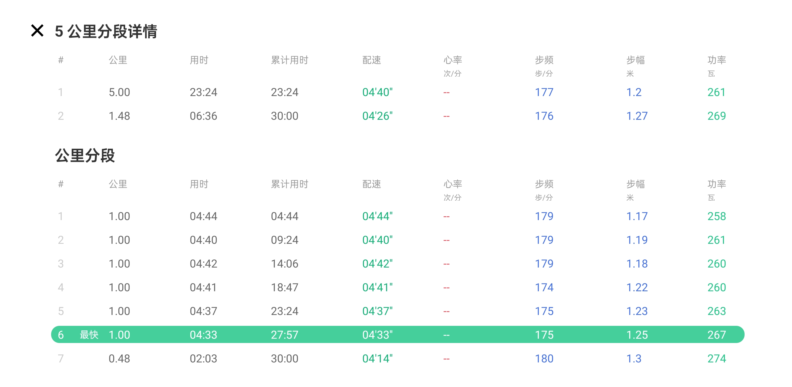Click power value 274 in last split
Viewport: 792px width, 387px height.
pyautogui.click(x=716, y=358)
